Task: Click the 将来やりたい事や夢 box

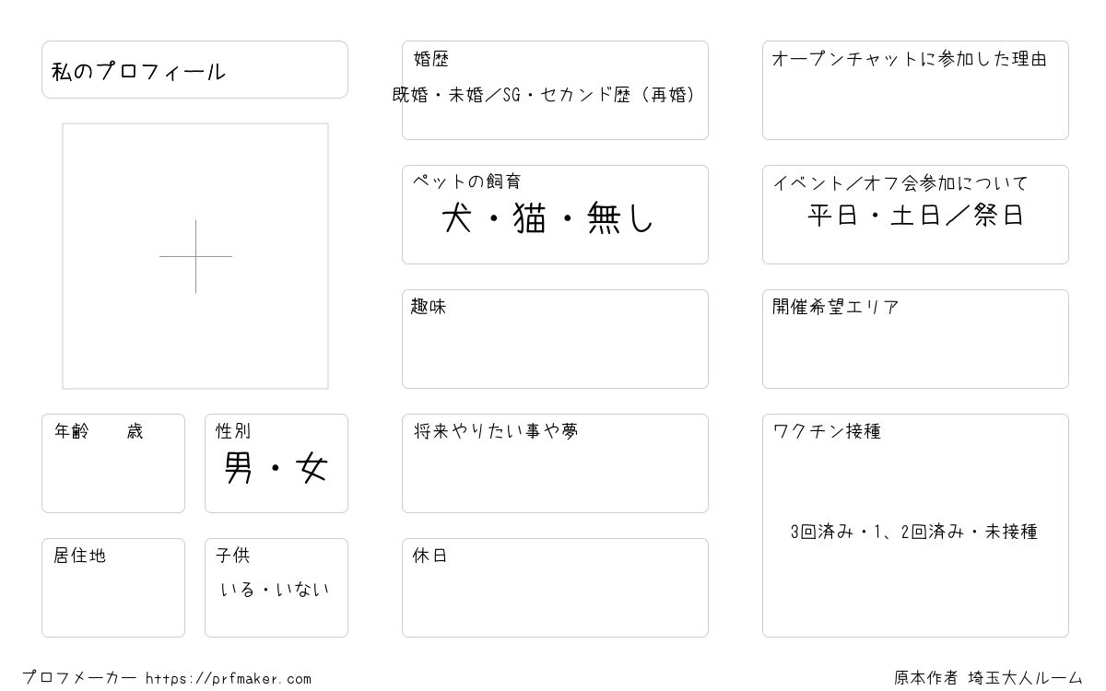Action: (x=555, y=463)
